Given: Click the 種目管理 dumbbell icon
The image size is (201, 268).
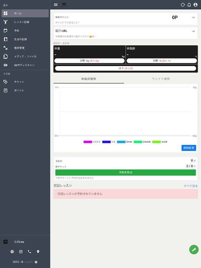Looking at the screenshot, I should [5, 48].
